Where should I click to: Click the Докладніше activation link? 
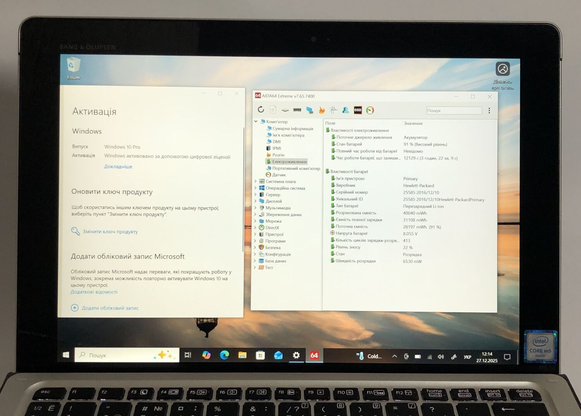[118, 166]
